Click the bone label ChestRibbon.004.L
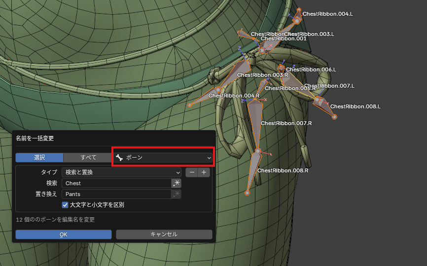 (x=327, y=14)
